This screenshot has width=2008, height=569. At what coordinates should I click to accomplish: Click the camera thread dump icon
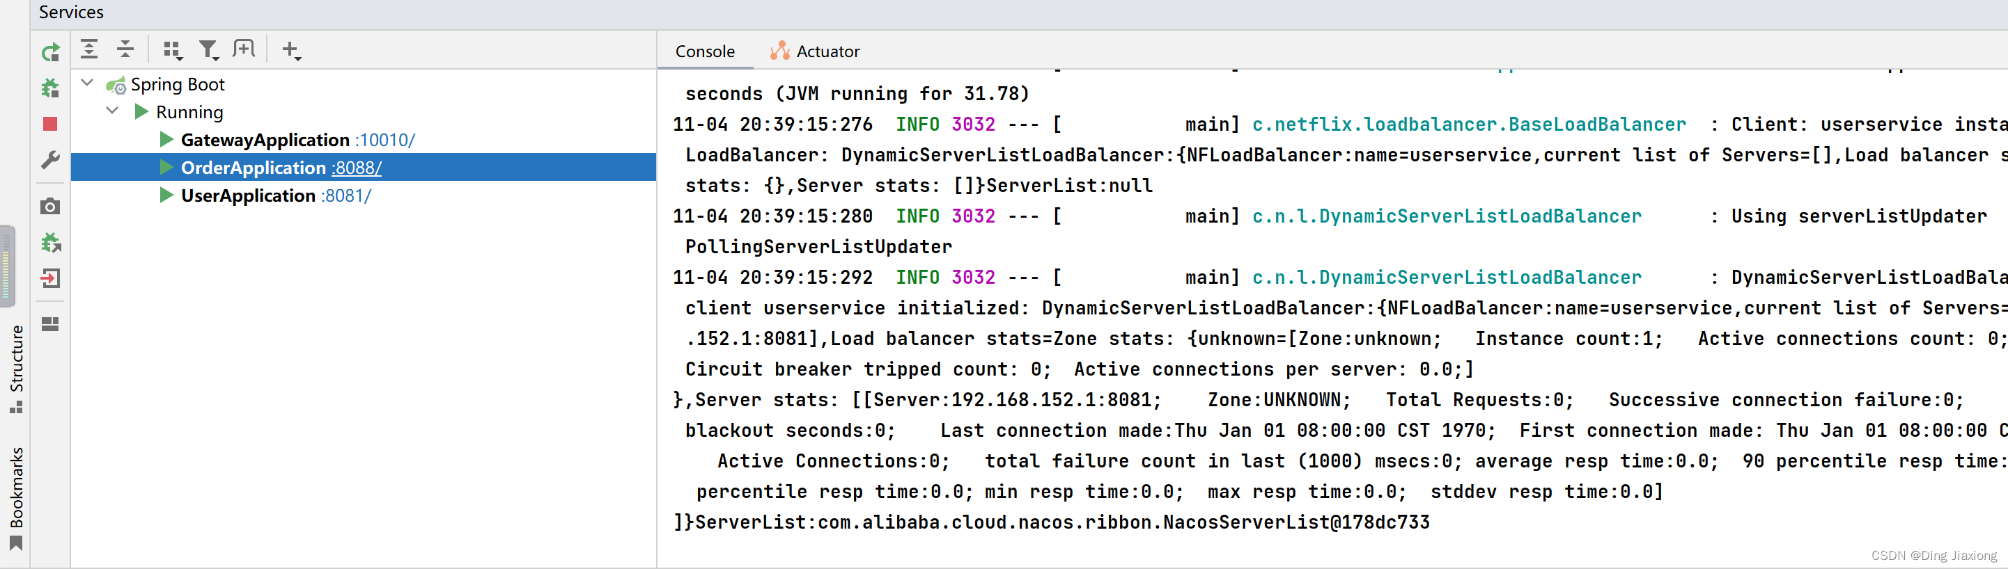coord(51,207)
